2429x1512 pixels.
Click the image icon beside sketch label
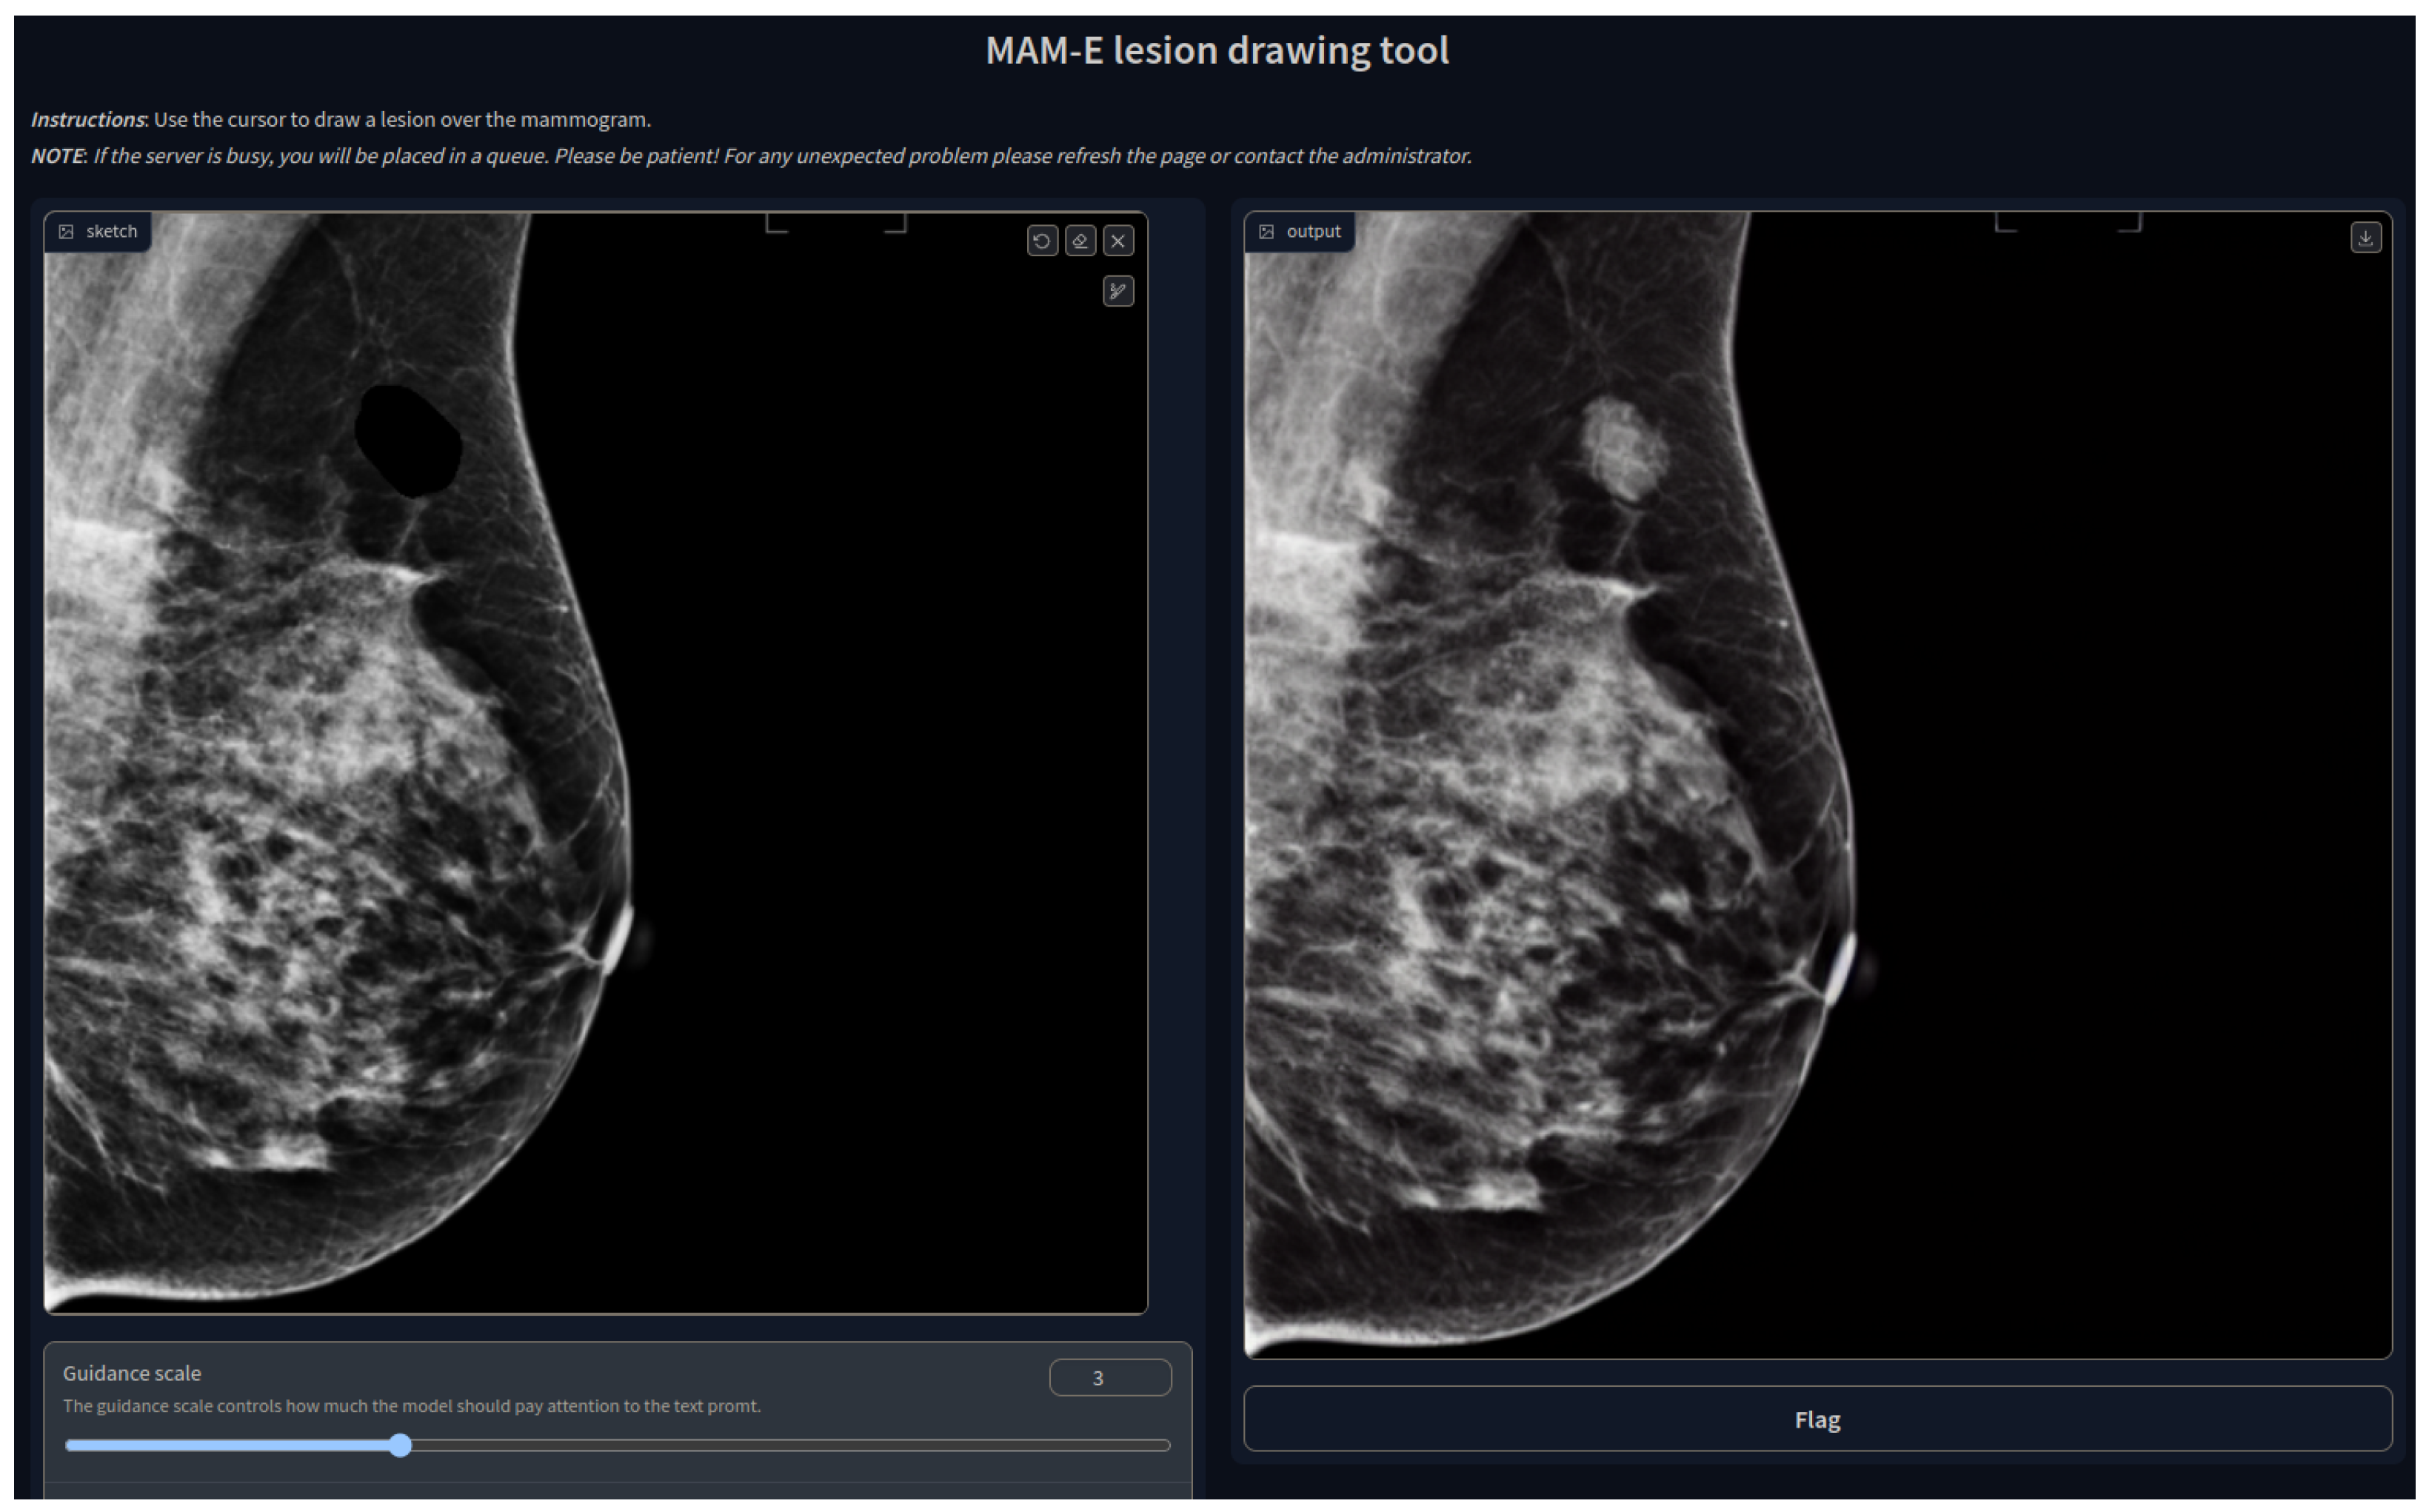[x=67, y=232]
